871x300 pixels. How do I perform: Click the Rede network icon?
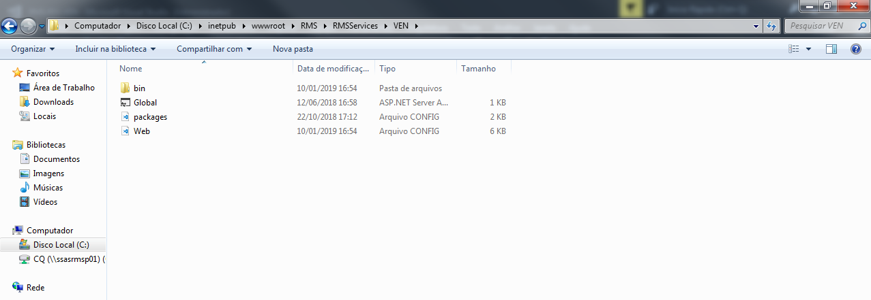coord(18,288)
